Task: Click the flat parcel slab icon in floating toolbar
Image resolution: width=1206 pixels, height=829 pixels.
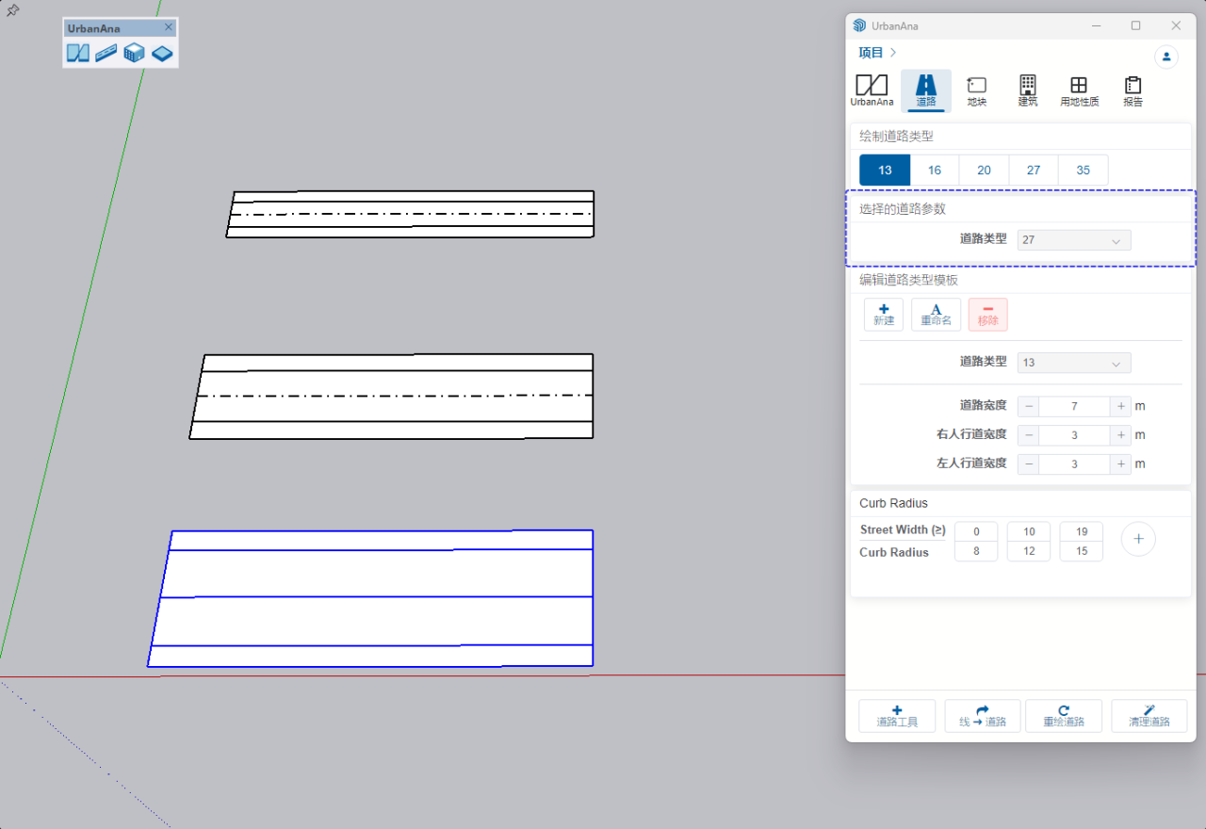Action: pyautogui.click(x=163, y=53)
